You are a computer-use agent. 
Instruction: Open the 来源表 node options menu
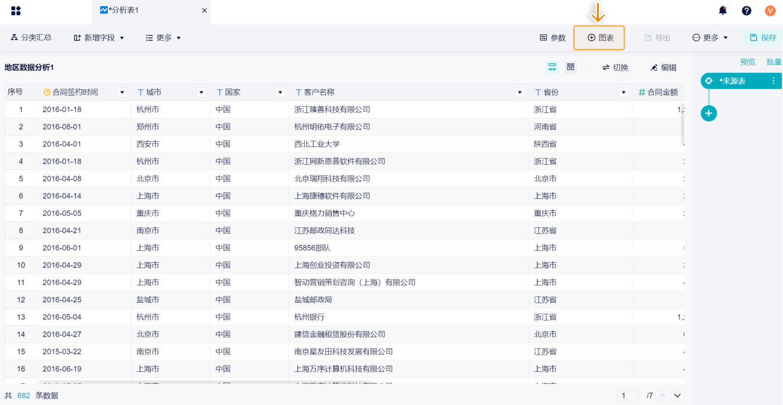click(773, 81)
